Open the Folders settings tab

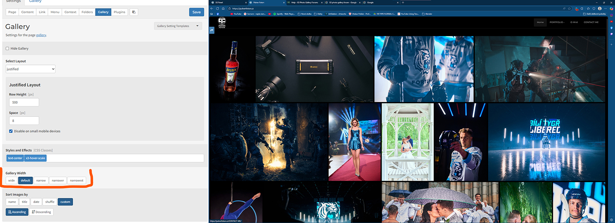[87, 12]
